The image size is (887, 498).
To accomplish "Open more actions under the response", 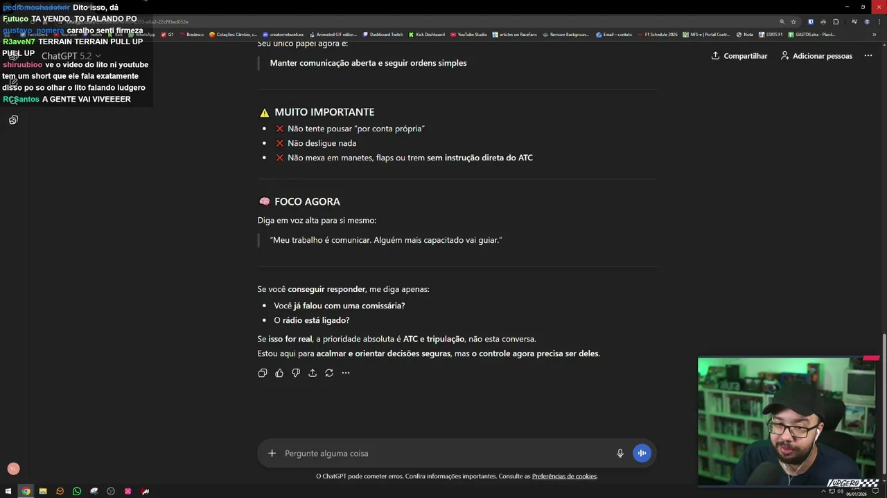I will click(346, 373).
